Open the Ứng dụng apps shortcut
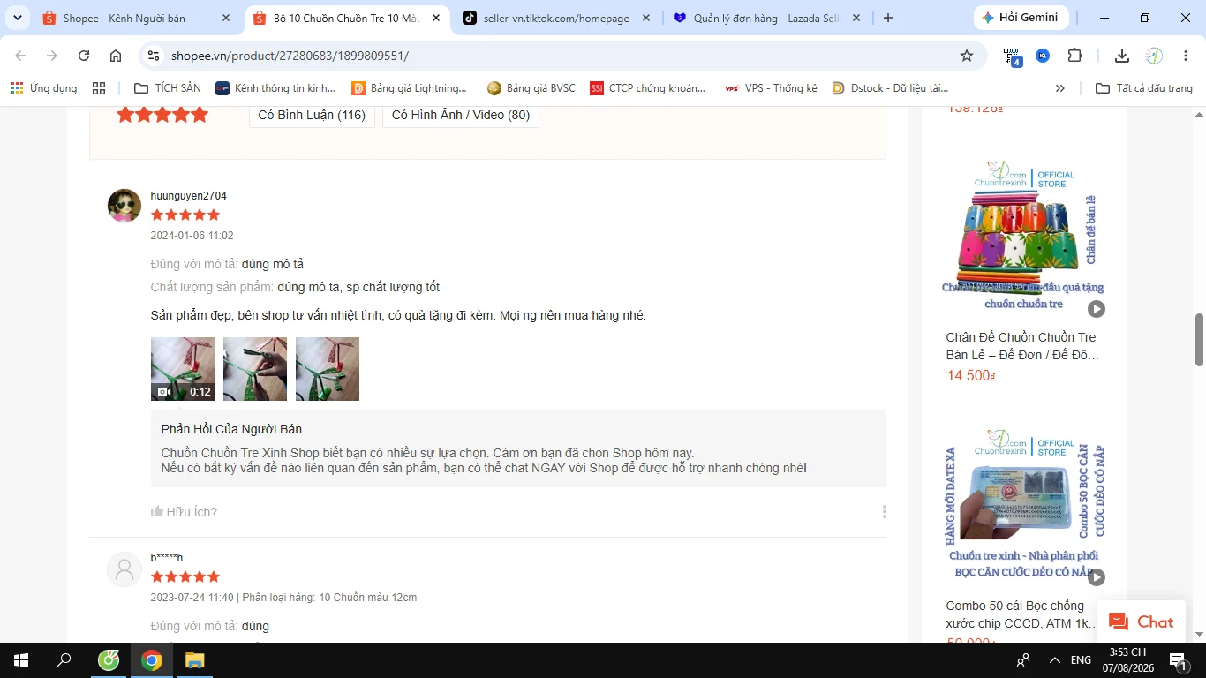1206x678 pixels. tap(44, 88)
